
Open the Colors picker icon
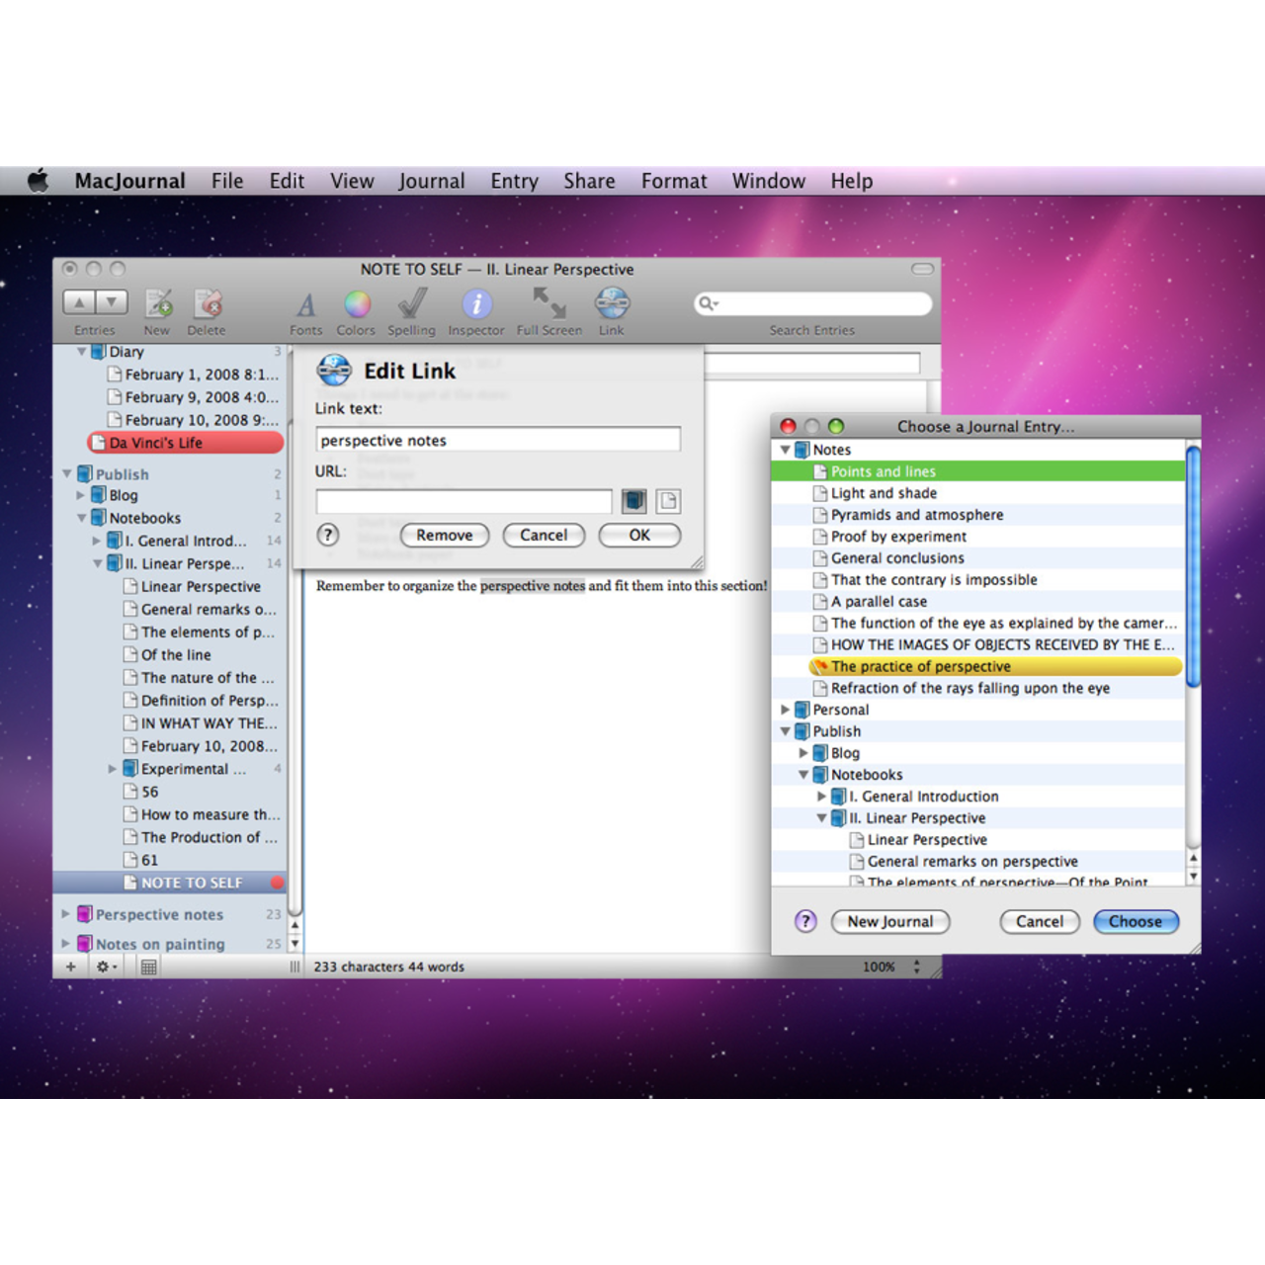coord(357,304)
